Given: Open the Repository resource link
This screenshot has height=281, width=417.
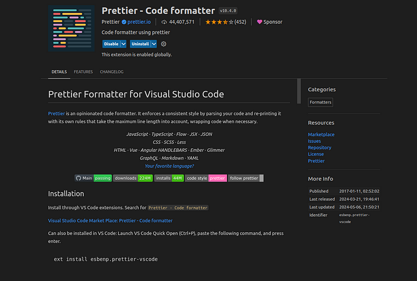Looking at the screenshot, I should coord(319,148).
